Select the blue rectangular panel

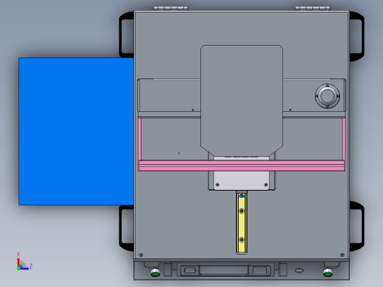pyautogui.click(x=76, y=131)
